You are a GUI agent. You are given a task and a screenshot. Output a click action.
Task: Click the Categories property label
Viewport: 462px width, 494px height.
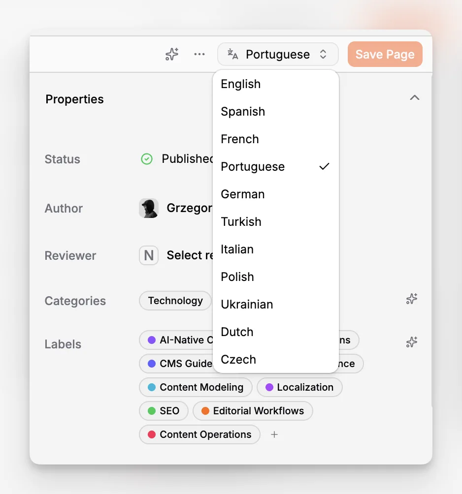[75, 301]
